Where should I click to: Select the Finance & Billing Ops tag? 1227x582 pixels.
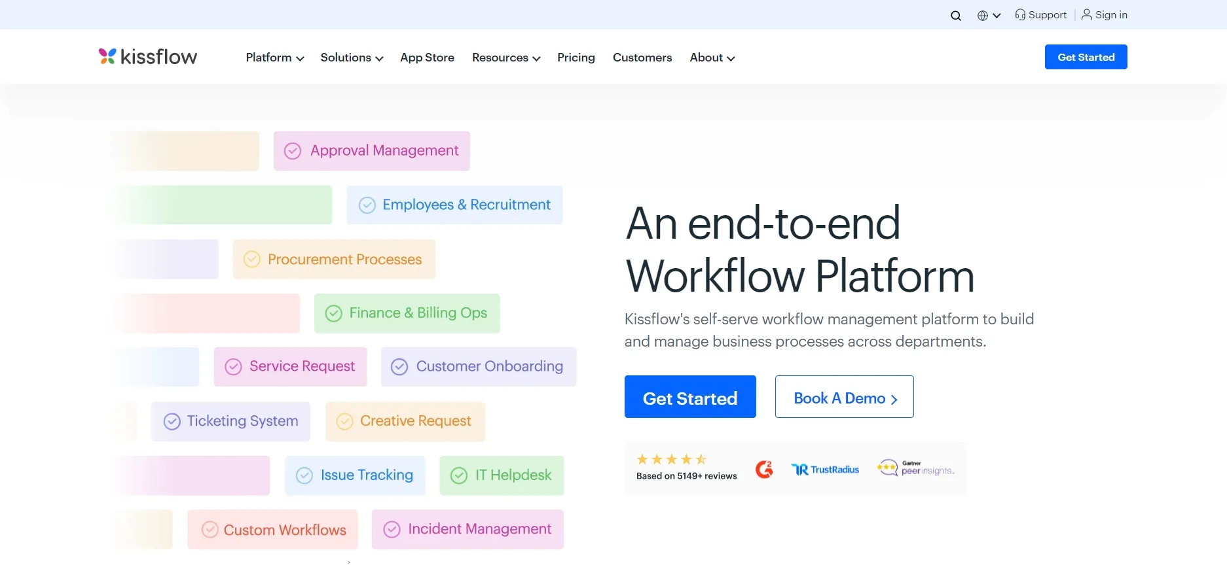pyautogui.click(x=407, y=313)
